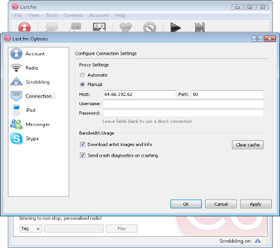This screenshot has width=280, height=248.
Task: Toggle Download artist images and info
Action: coord(83,144)
